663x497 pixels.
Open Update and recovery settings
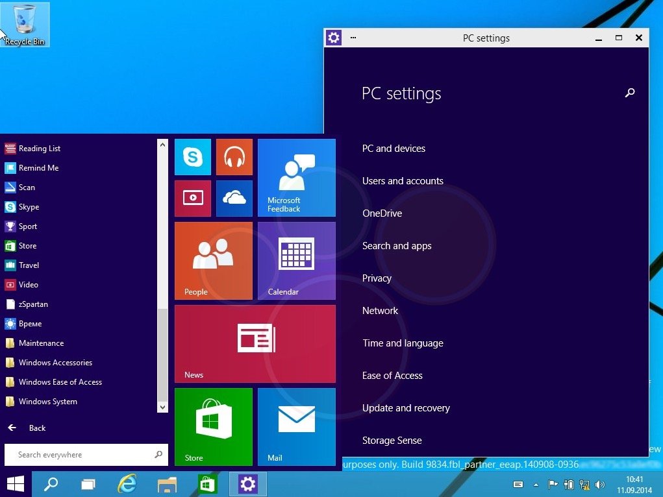point(406,408)
